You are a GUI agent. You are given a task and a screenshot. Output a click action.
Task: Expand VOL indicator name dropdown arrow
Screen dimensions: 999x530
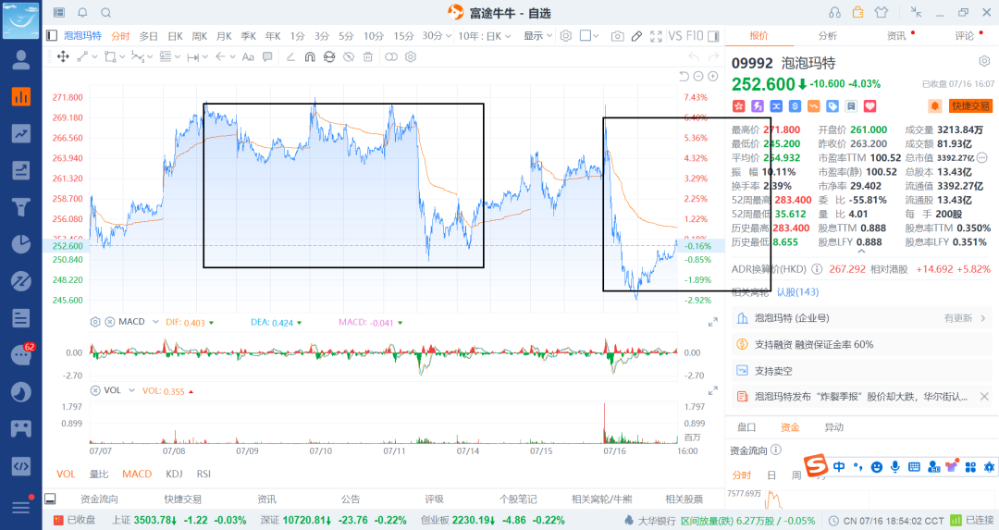pos(131,389)
